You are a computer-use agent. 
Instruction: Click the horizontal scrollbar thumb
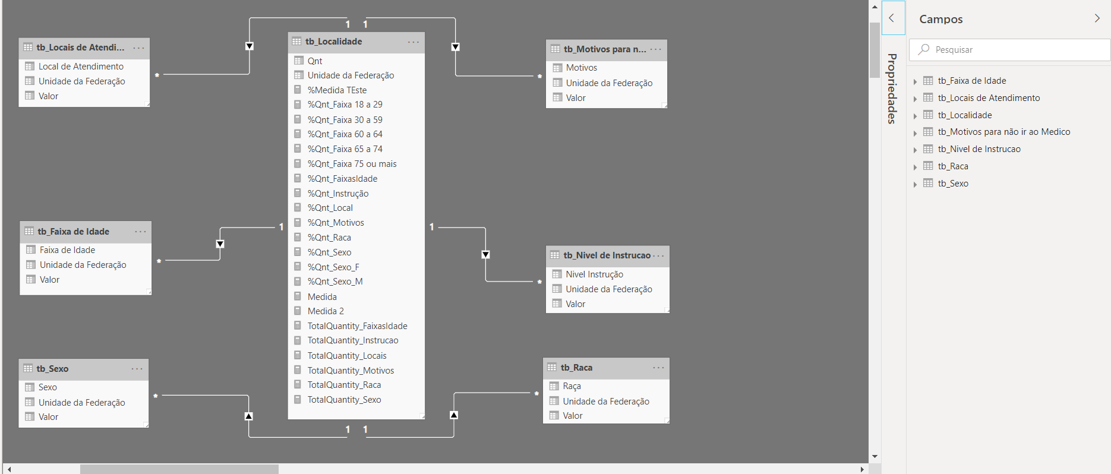(x=179, y=469)
